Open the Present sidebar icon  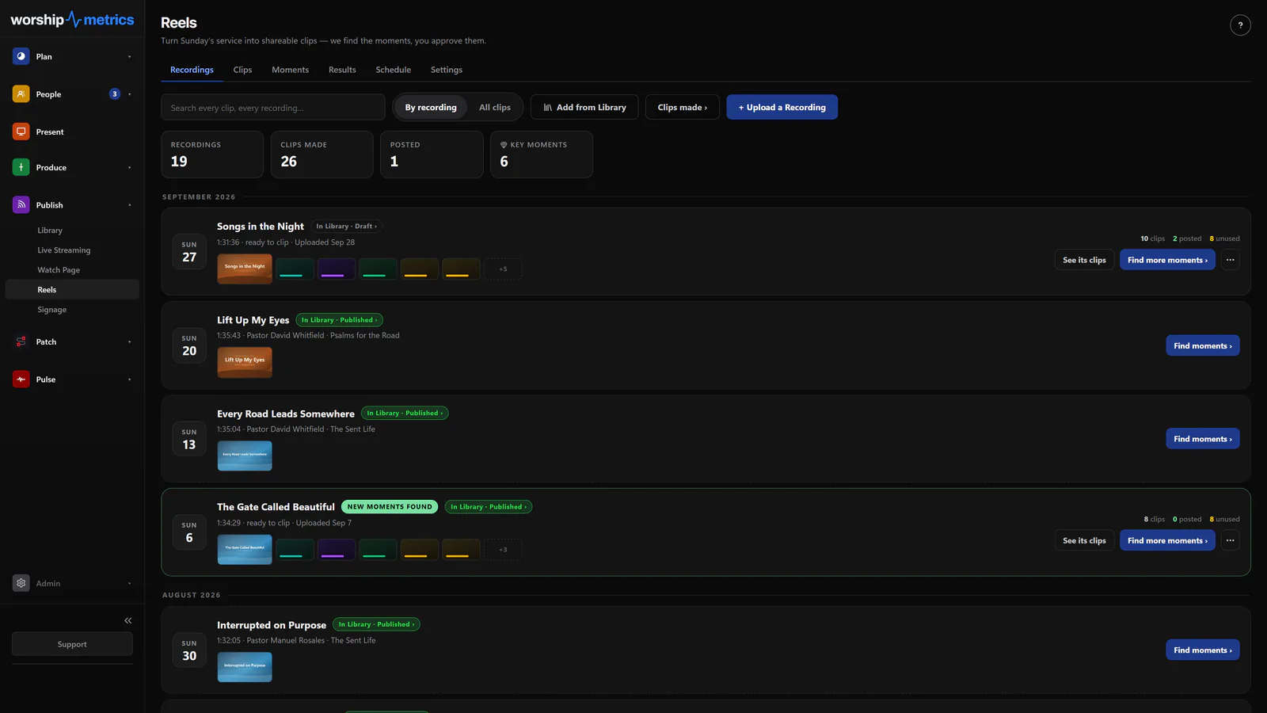(21, 132)
